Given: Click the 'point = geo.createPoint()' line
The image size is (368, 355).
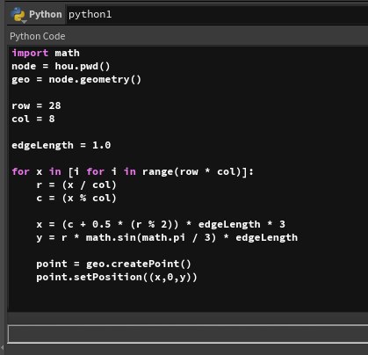Looking at the screenshot, I should [113, 264].
